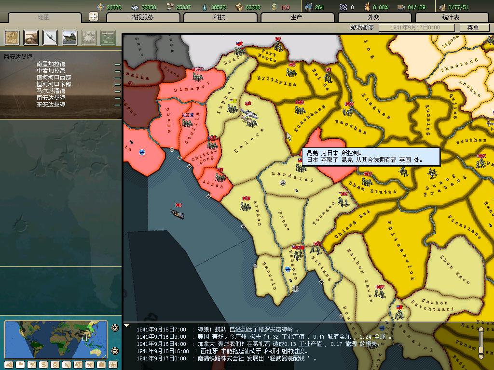Image resolution: width=494 pixels, height=370 pixels.
Task: Switch to terrain map mode
Action: 9,365
